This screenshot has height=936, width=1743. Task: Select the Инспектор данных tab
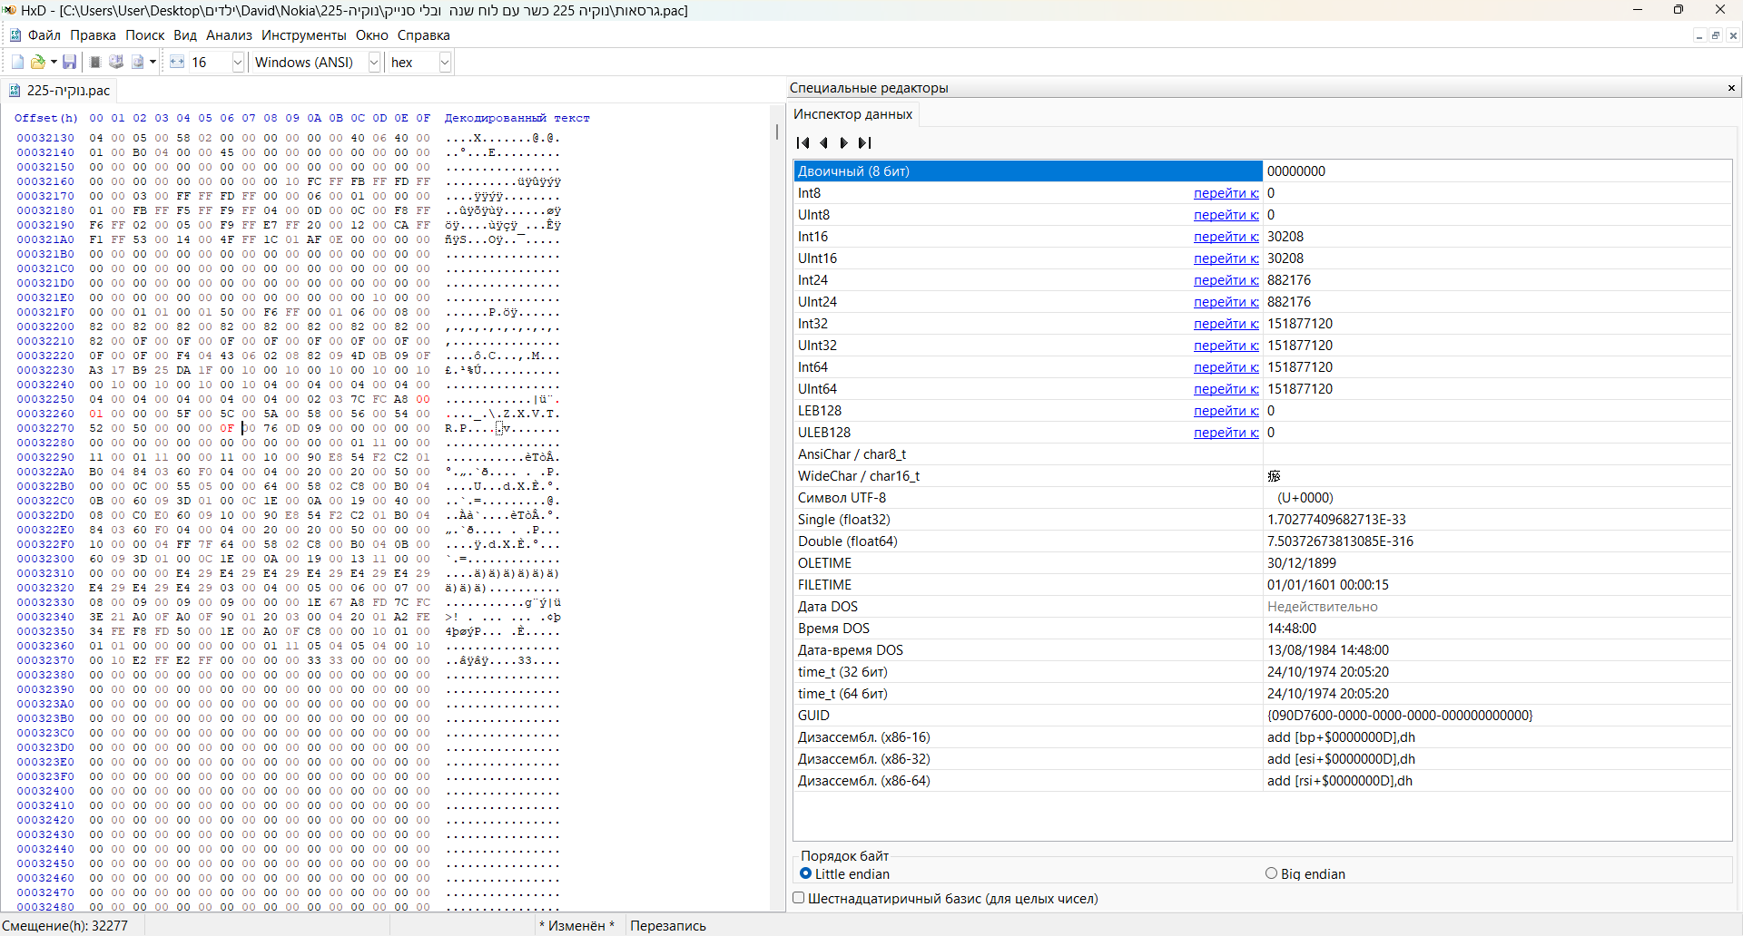853,114
